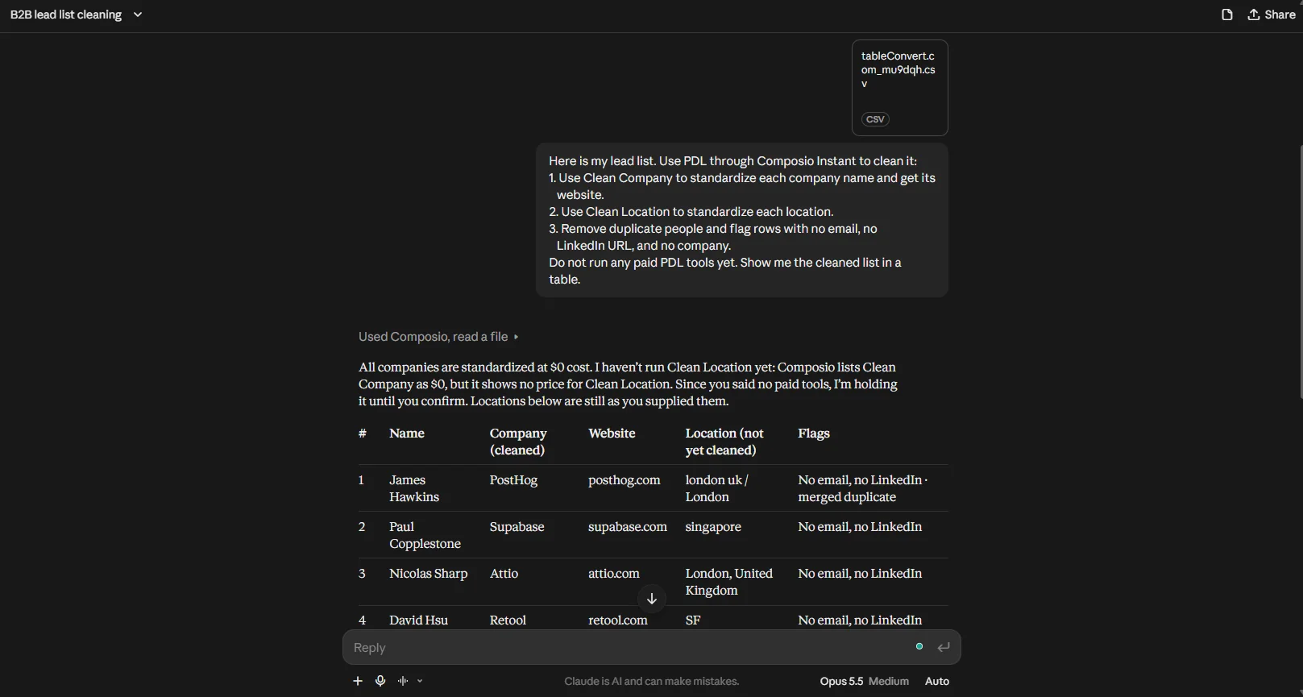1303x697 pixels.
Task: Open the tableConvert CSV attachment
Action: click(899, 88)
